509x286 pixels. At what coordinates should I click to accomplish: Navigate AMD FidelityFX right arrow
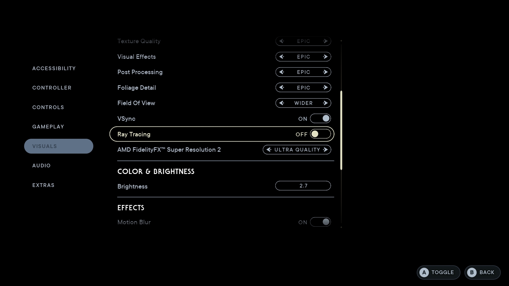(x=326, y=150)
